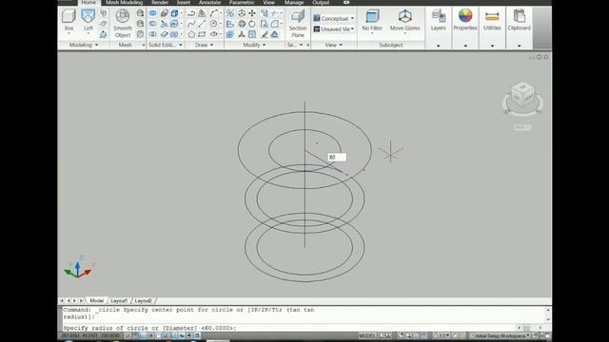
Task: Switch to the Layout2 tab
Action: 144,300
